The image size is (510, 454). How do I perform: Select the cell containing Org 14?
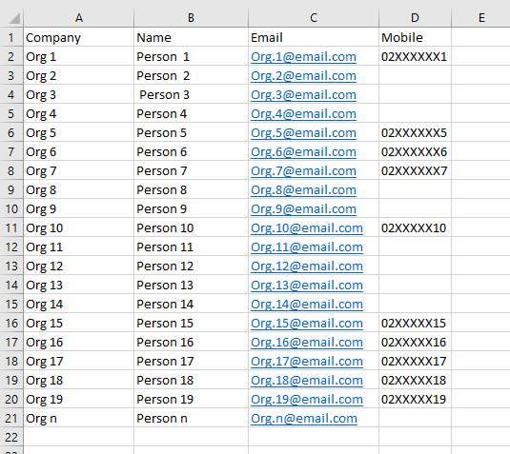click(x=79, y=305)
